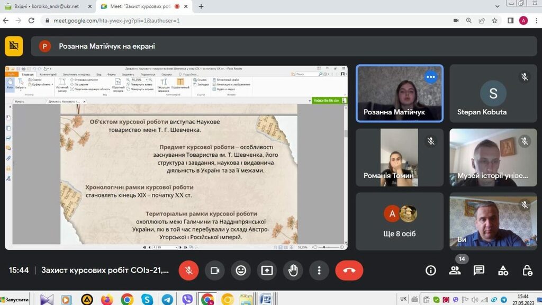Open host controls lock icon
Image resolution: width=542 pixels, height=305 pixels.
click(527, 271)
